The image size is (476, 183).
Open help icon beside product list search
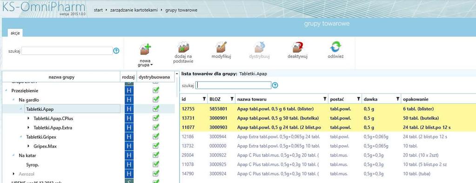click(x=275, y=85)
